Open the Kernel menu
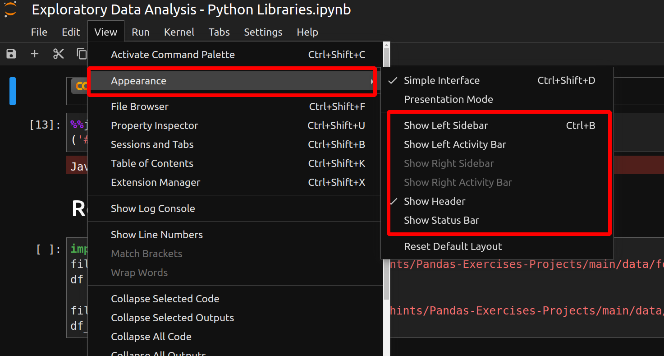The width and height of the screenshot is (664, 356). [179, 32]
